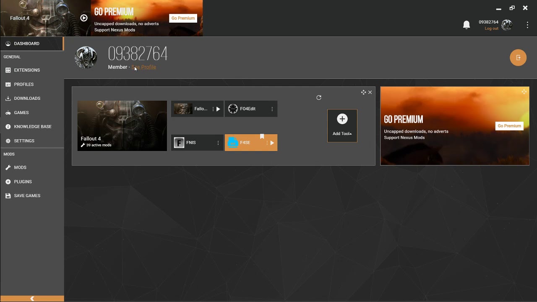This screenshot has width=537, height=302.
Task: Launch F4SE with its play button
Action: (x=272, y=143)
